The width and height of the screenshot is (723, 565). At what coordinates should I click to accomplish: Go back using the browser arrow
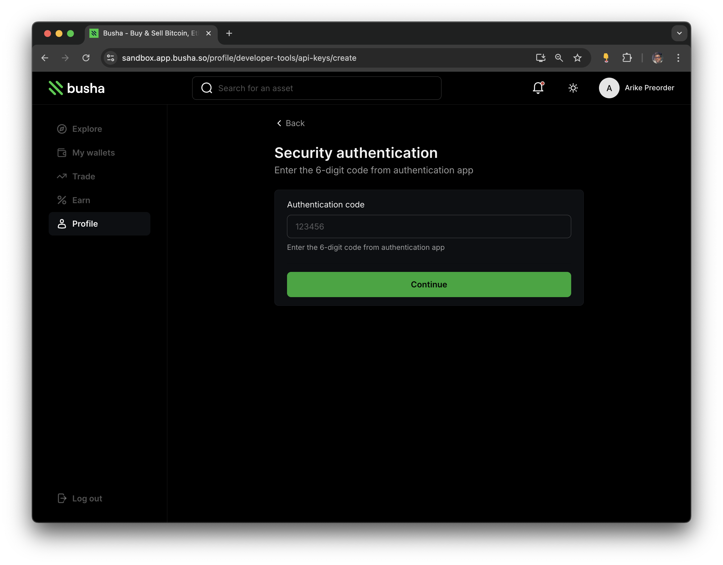(x=45, y=58)
